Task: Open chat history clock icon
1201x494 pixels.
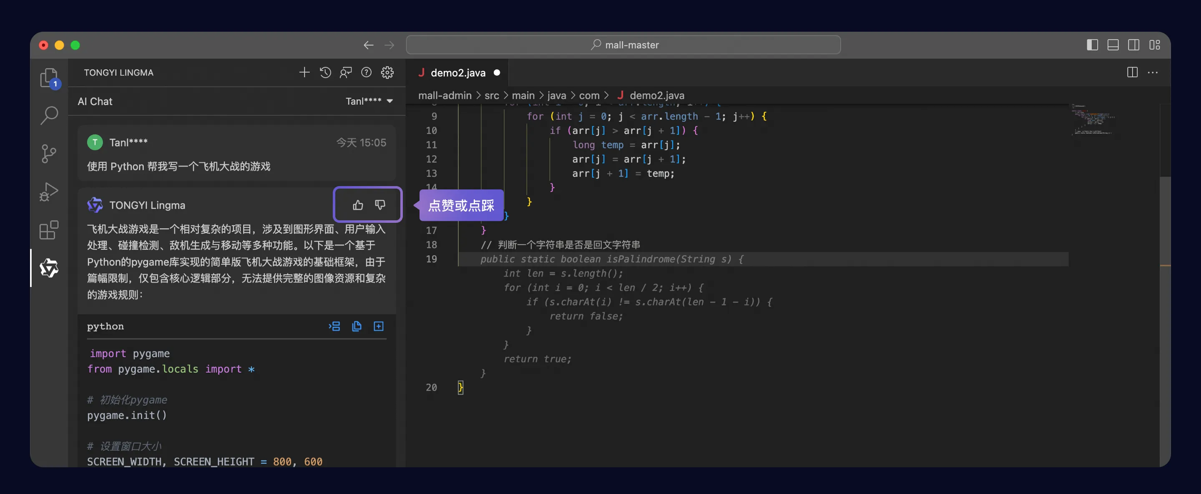Action: click(325, 72)
